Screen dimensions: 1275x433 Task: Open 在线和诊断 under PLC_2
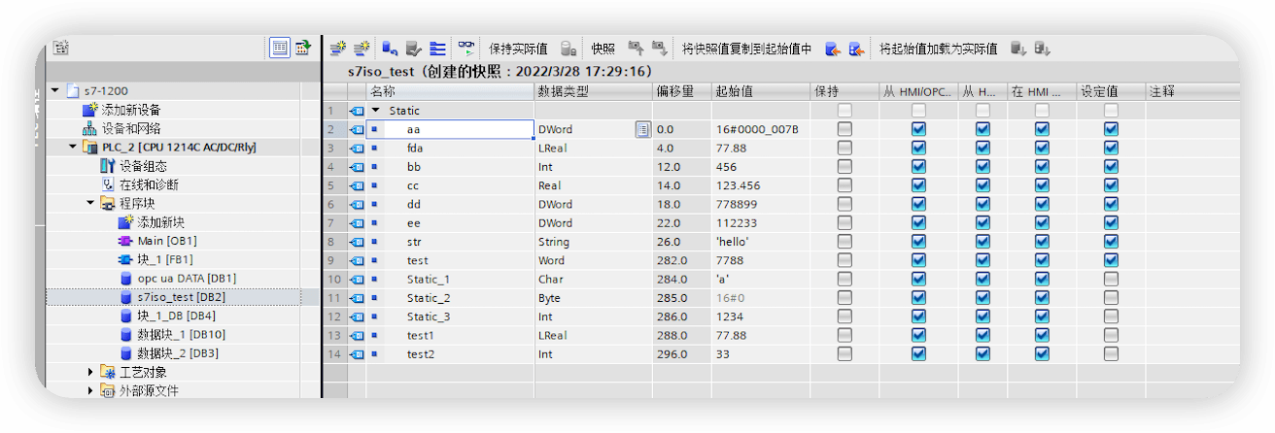click(149, 184)
